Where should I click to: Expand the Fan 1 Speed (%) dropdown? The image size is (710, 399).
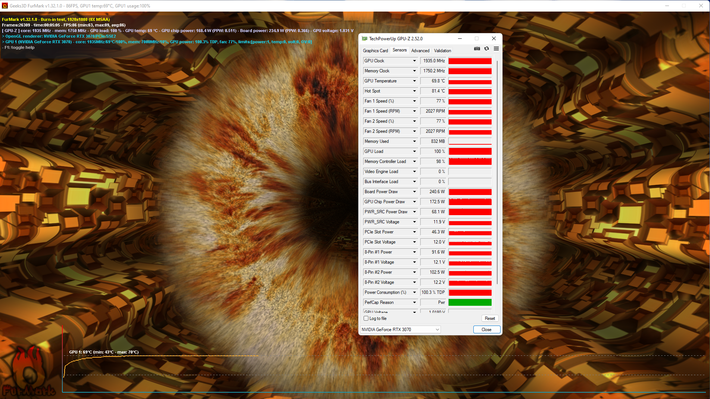tap(414, 101)
